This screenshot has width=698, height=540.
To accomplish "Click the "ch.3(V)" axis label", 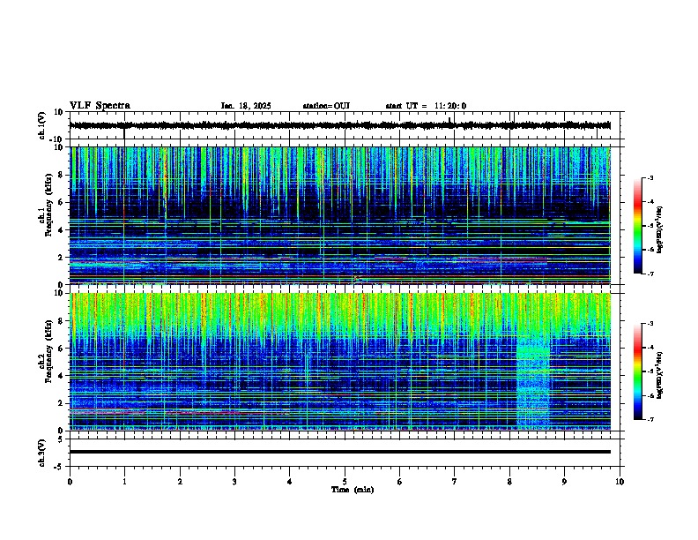I will pyautogui.click(x=41, y=453).
